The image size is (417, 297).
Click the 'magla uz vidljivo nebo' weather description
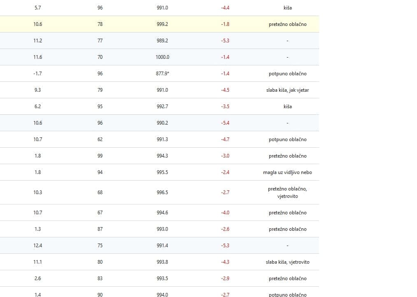click(287, 172)
